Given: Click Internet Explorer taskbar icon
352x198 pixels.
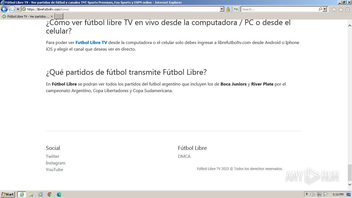Looking at the screenshot, I should pos(22,194).
